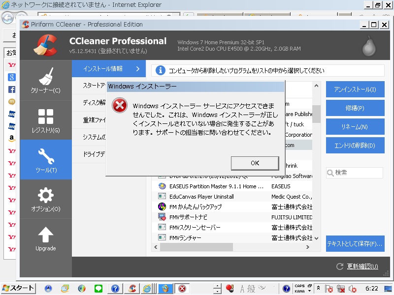Image resolution: width=394 pixels, height=295 pixels.
Task: Click the show desktop button on taskbar
Action: tap(388, 289)
